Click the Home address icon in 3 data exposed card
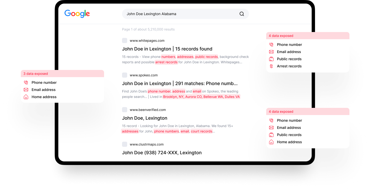This screenshot has width=370, height=196. 26,97
